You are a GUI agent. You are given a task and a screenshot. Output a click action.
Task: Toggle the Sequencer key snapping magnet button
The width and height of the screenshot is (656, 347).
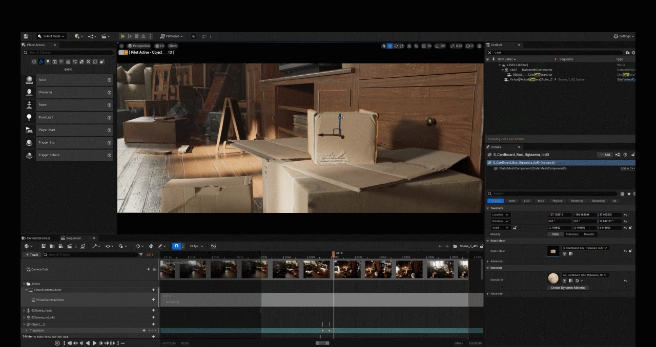176,246
